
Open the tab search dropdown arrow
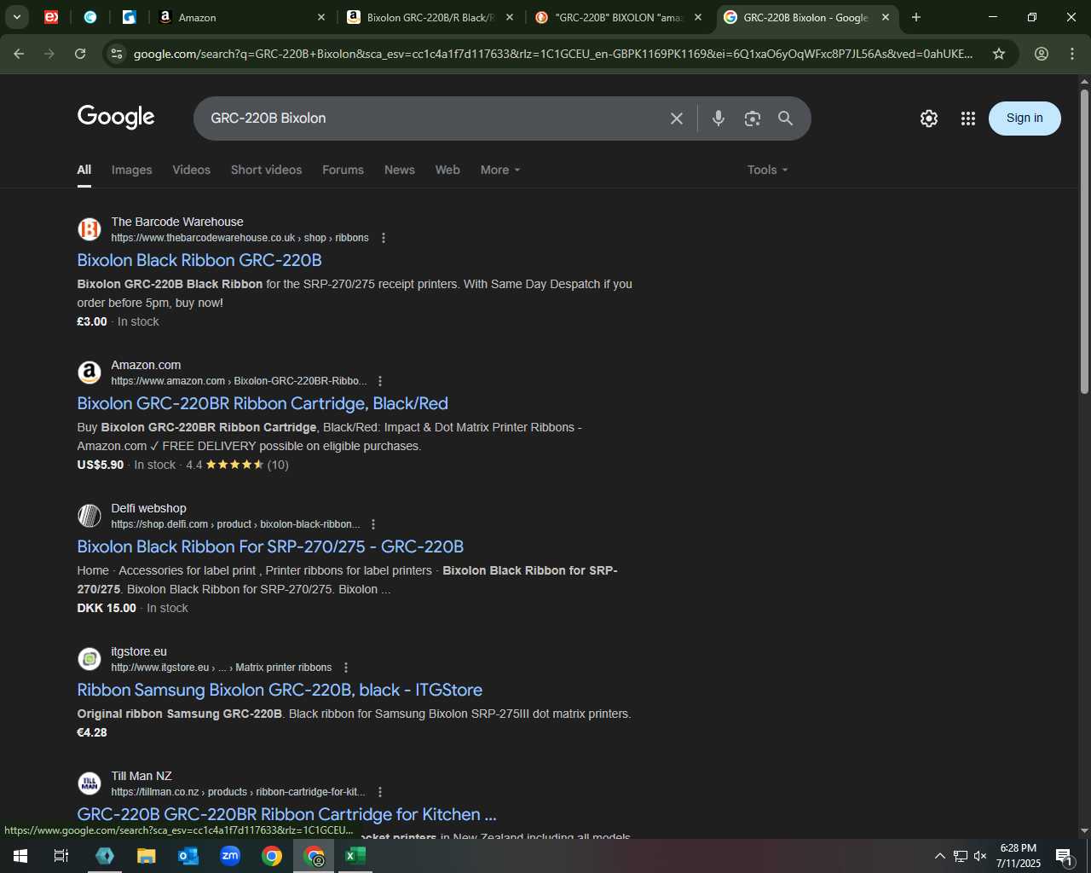[x=17, y=17]
